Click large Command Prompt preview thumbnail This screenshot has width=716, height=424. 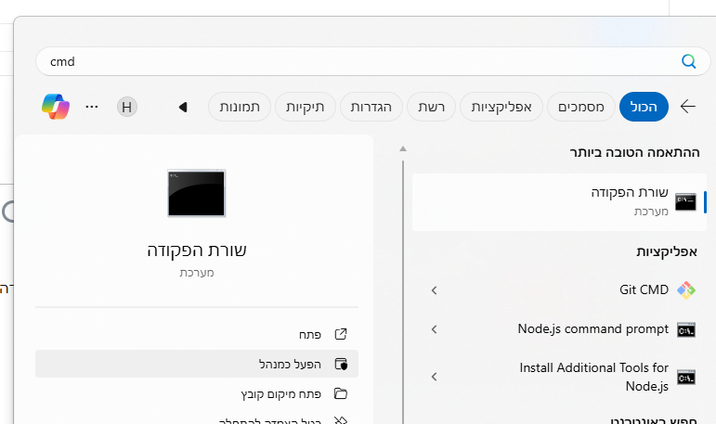click(196, 193)
